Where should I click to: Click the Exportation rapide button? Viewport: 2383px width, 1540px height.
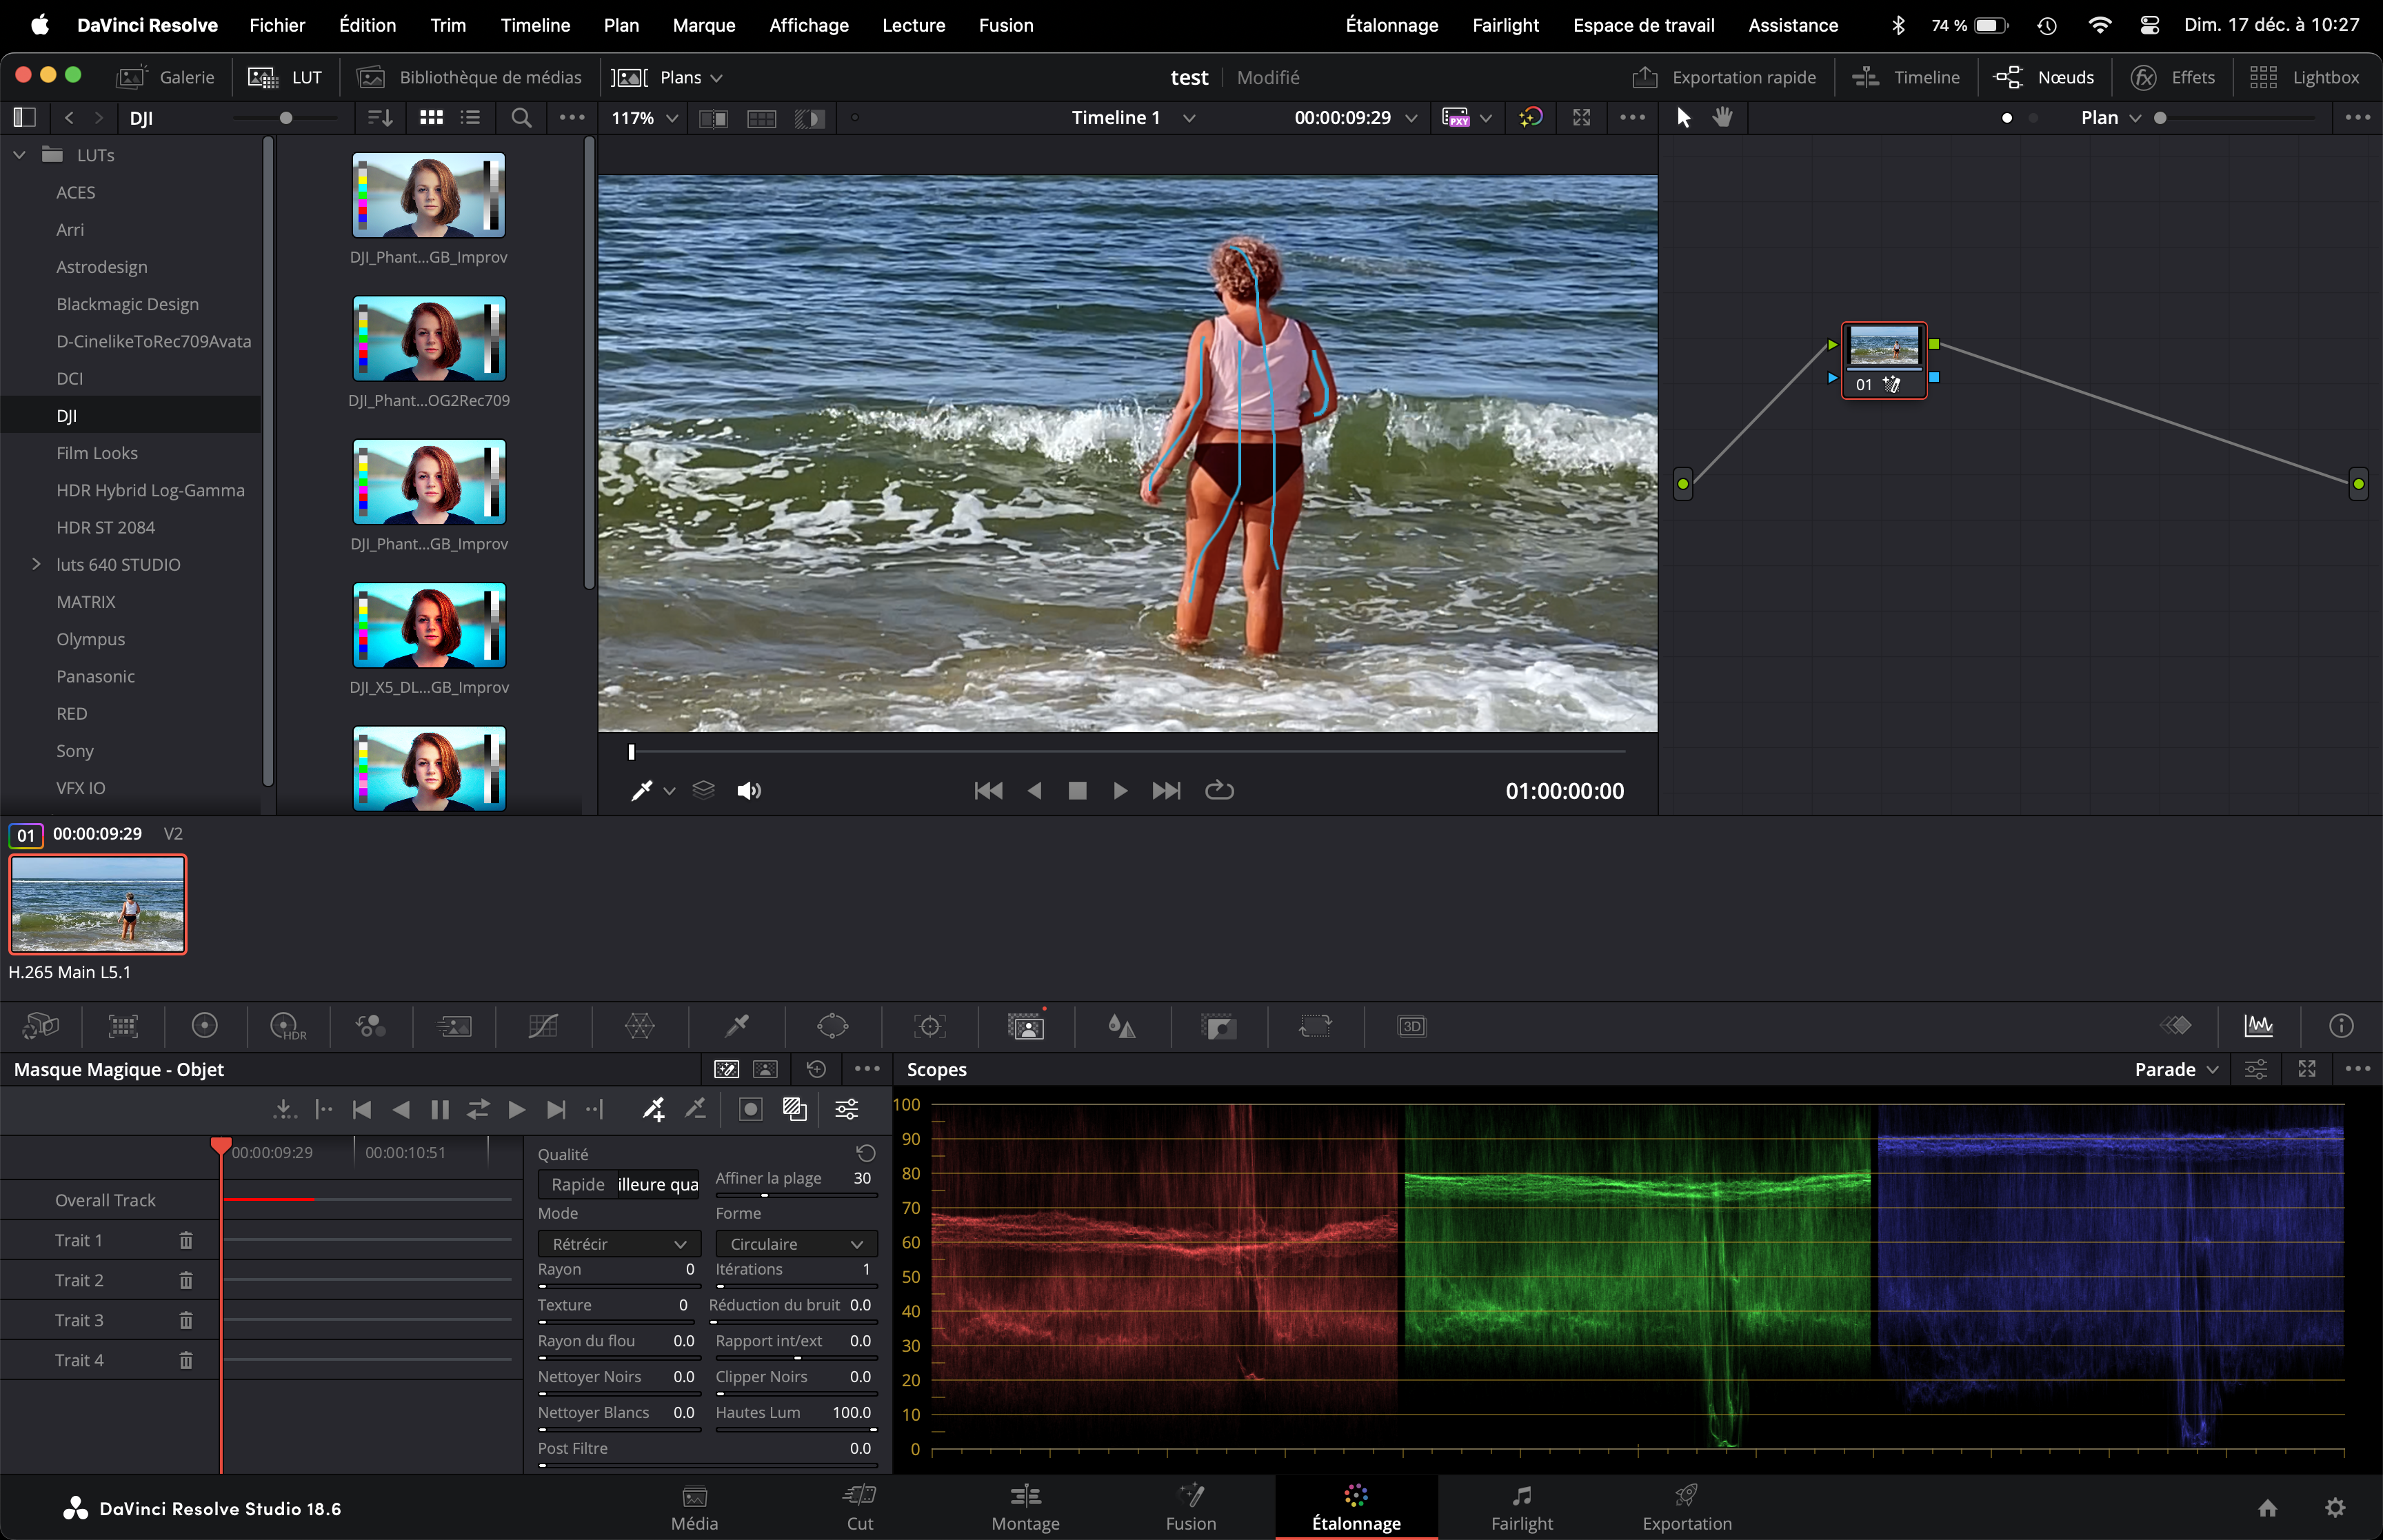(x=1725, y=77)
